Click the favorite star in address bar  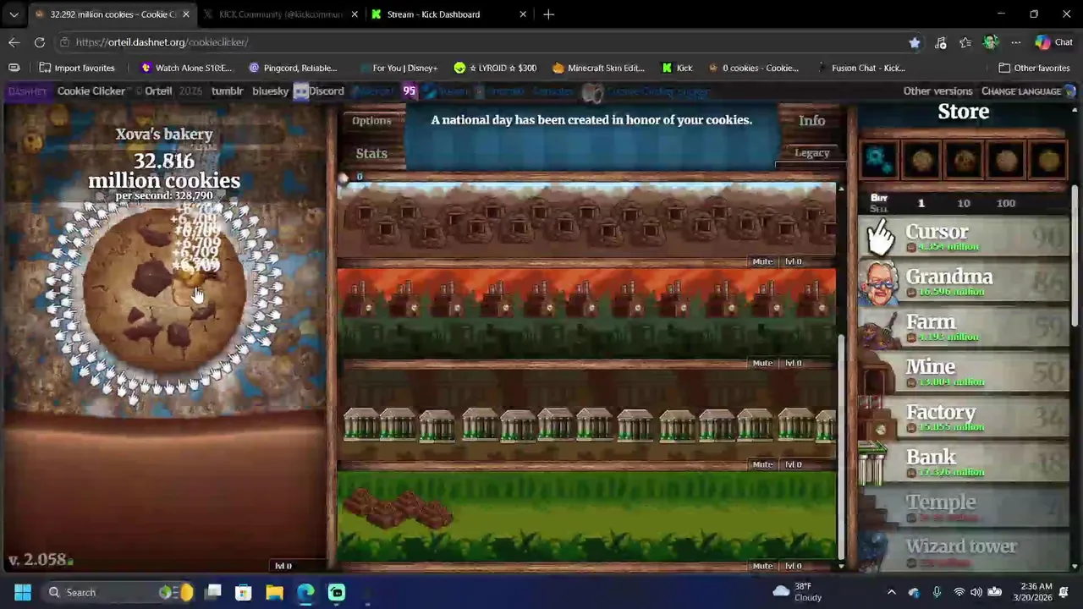915,42
